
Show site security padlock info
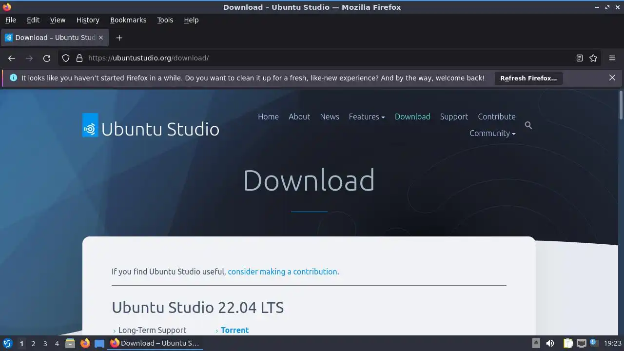79,58
